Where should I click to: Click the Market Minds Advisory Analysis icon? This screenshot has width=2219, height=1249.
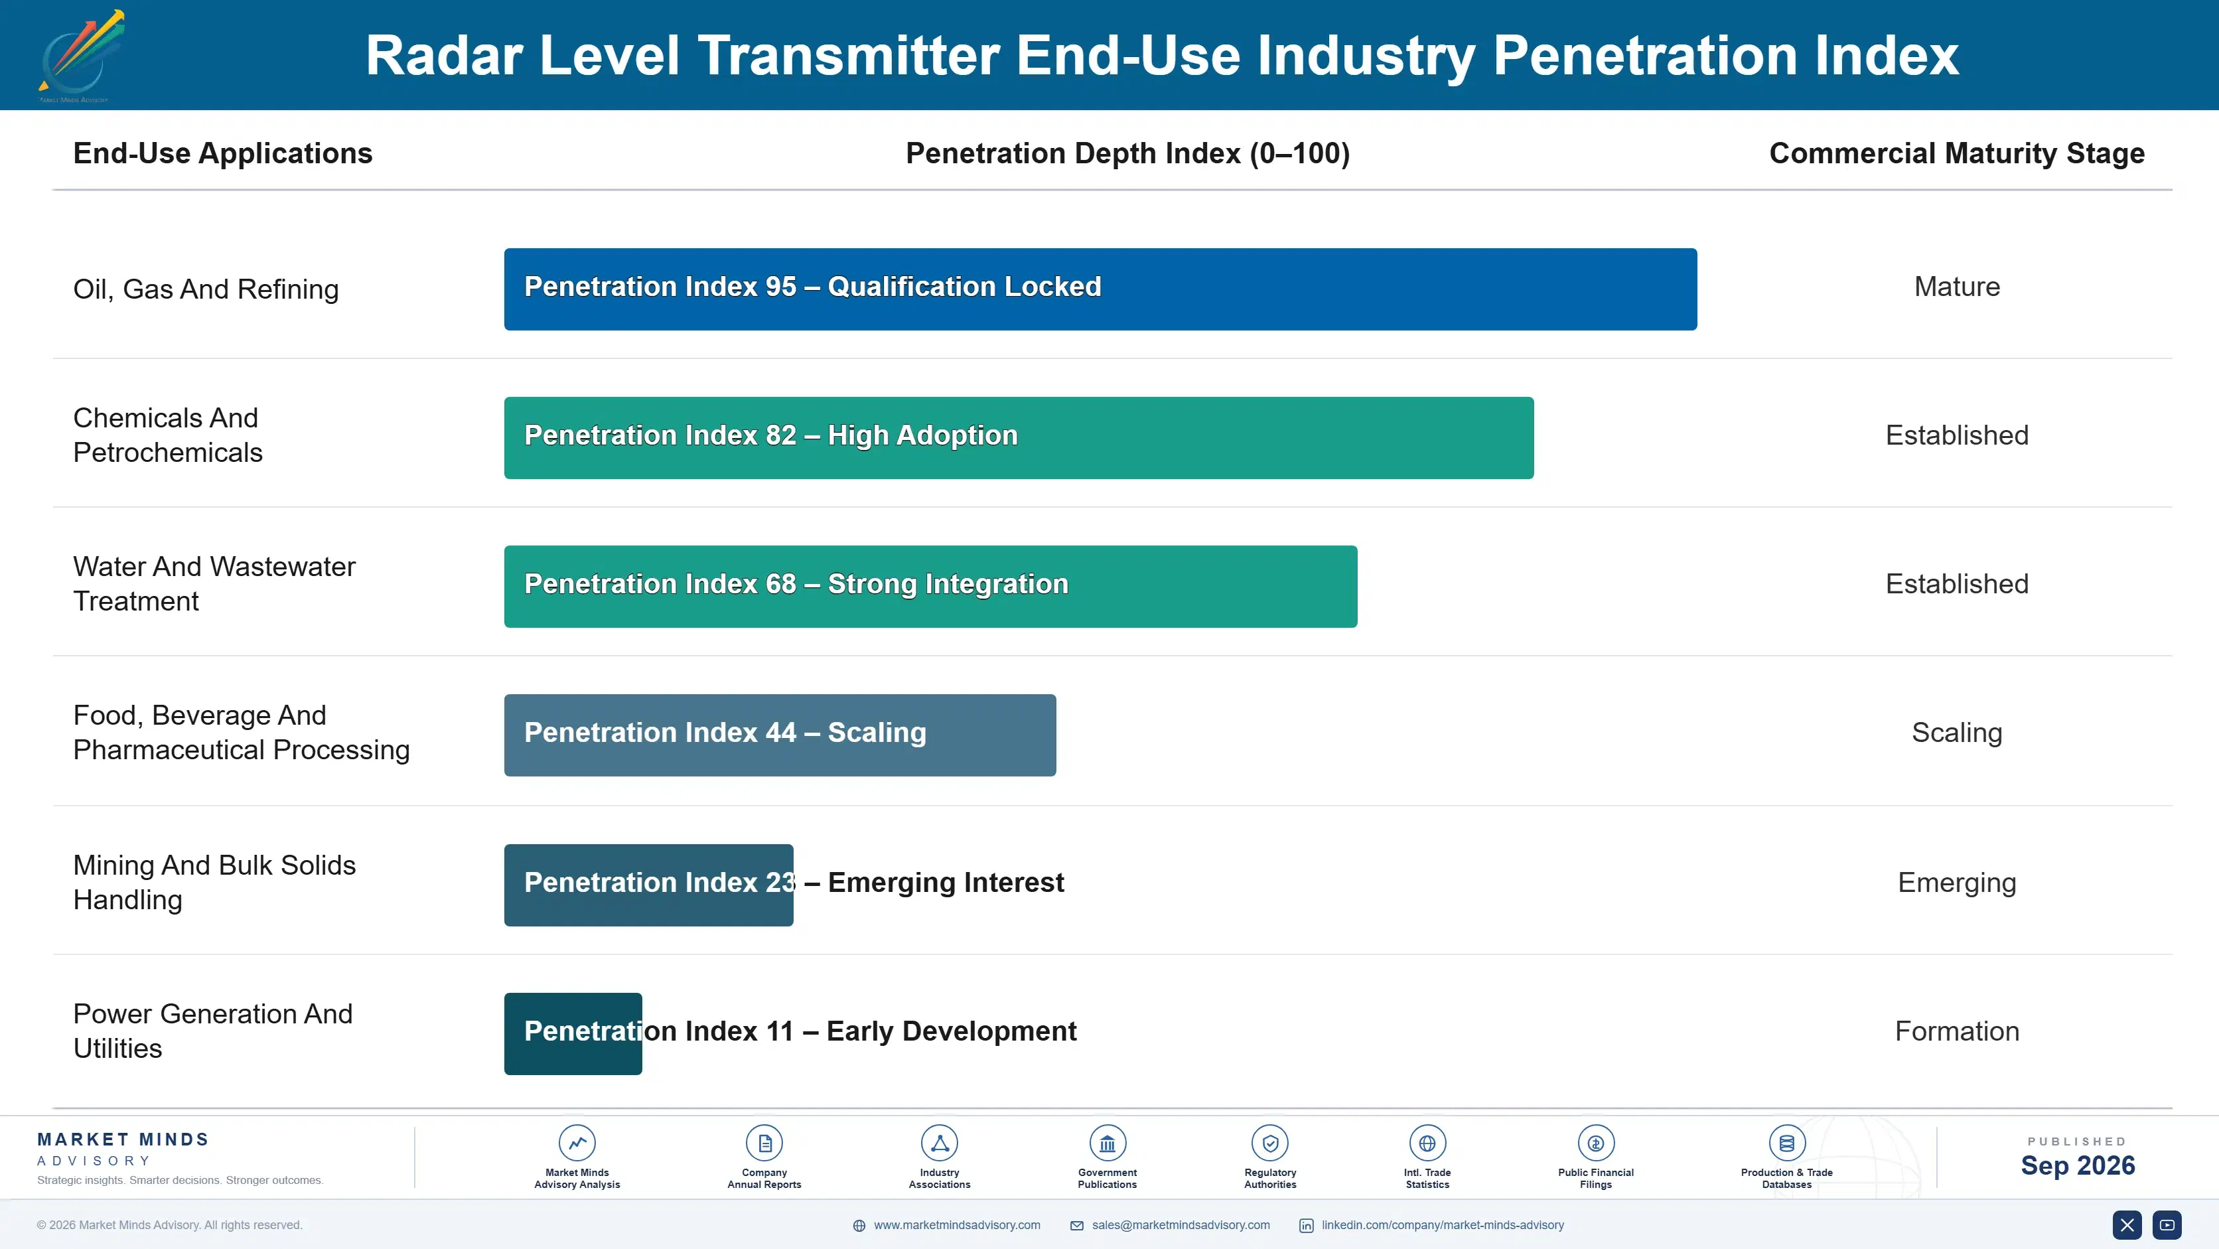point(577,1143)
